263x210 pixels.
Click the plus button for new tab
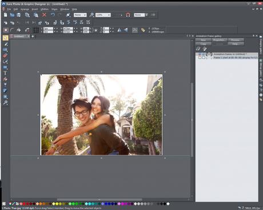tap(33, 36)
